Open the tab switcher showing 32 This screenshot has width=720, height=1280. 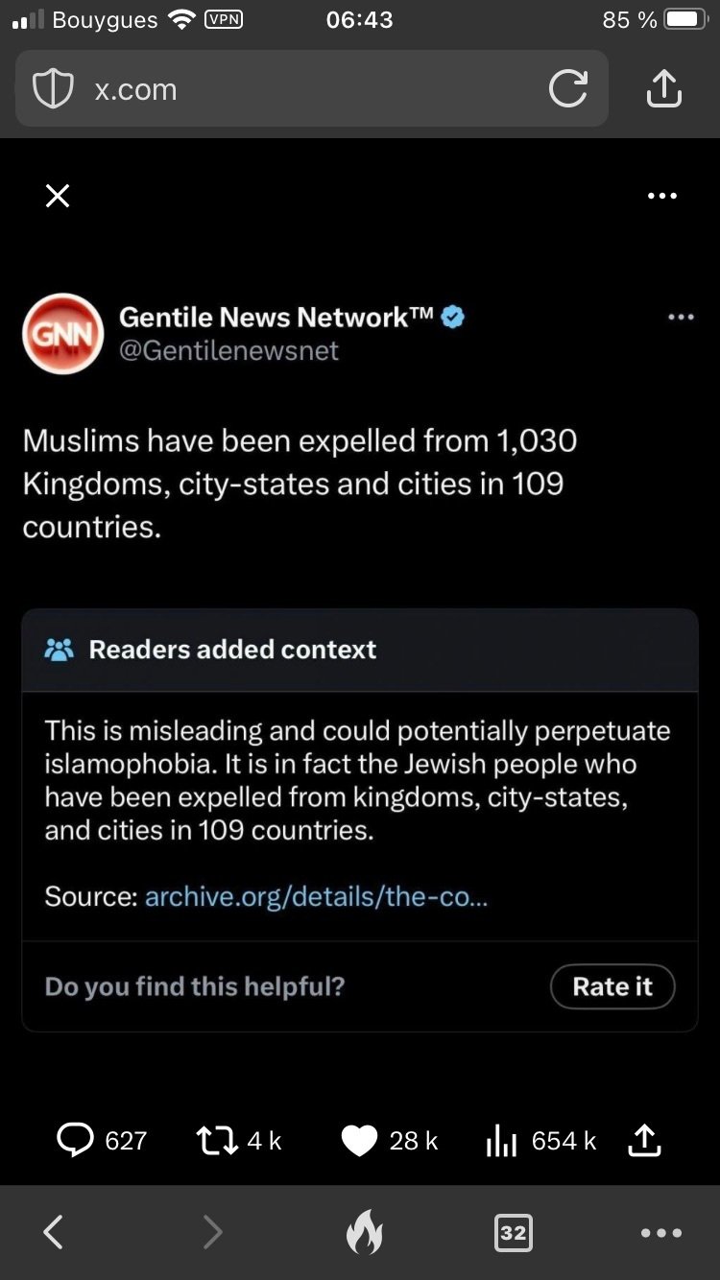[x=513, y=1232]
